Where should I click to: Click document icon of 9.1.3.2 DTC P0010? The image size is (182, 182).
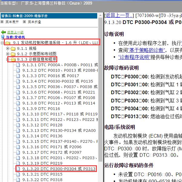coord(18,70)
